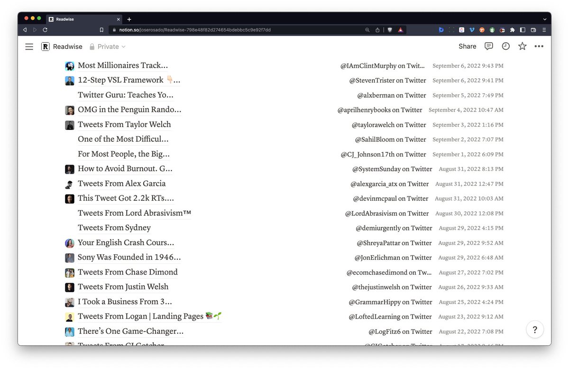Click the dashed-square screenshot extension icon
The image size is (569, 369).
pyautogui.click(x=451, y=30)
